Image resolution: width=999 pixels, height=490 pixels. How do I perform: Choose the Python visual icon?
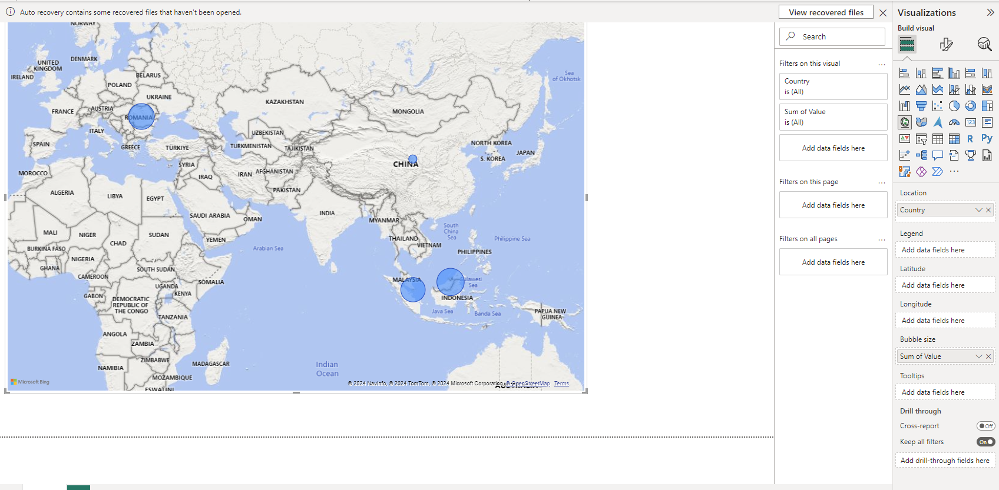click(x=987, y=139)
